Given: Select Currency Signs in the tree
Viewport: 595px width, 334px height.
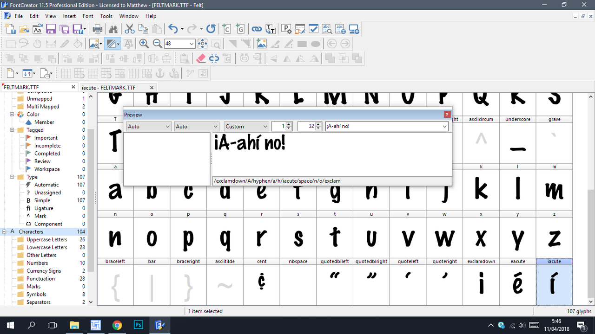Looking at the screenshot, I should coord(44,270).
